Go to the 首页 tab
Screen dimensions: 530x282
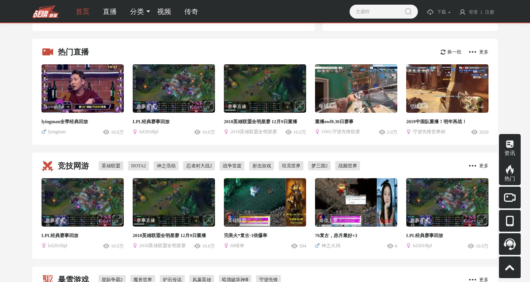pyautogui.click(x=83, y=12)
